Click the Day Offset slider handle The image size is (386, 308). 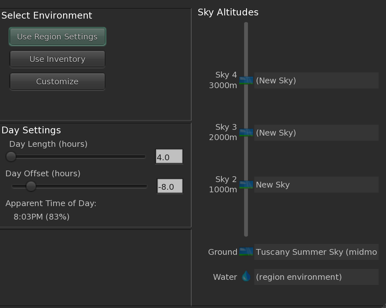(31, 186)
